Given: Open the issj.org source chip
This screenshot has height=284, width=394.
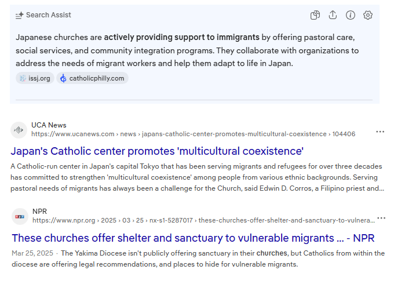Looking at the screenshot, I should click(35, 78).
